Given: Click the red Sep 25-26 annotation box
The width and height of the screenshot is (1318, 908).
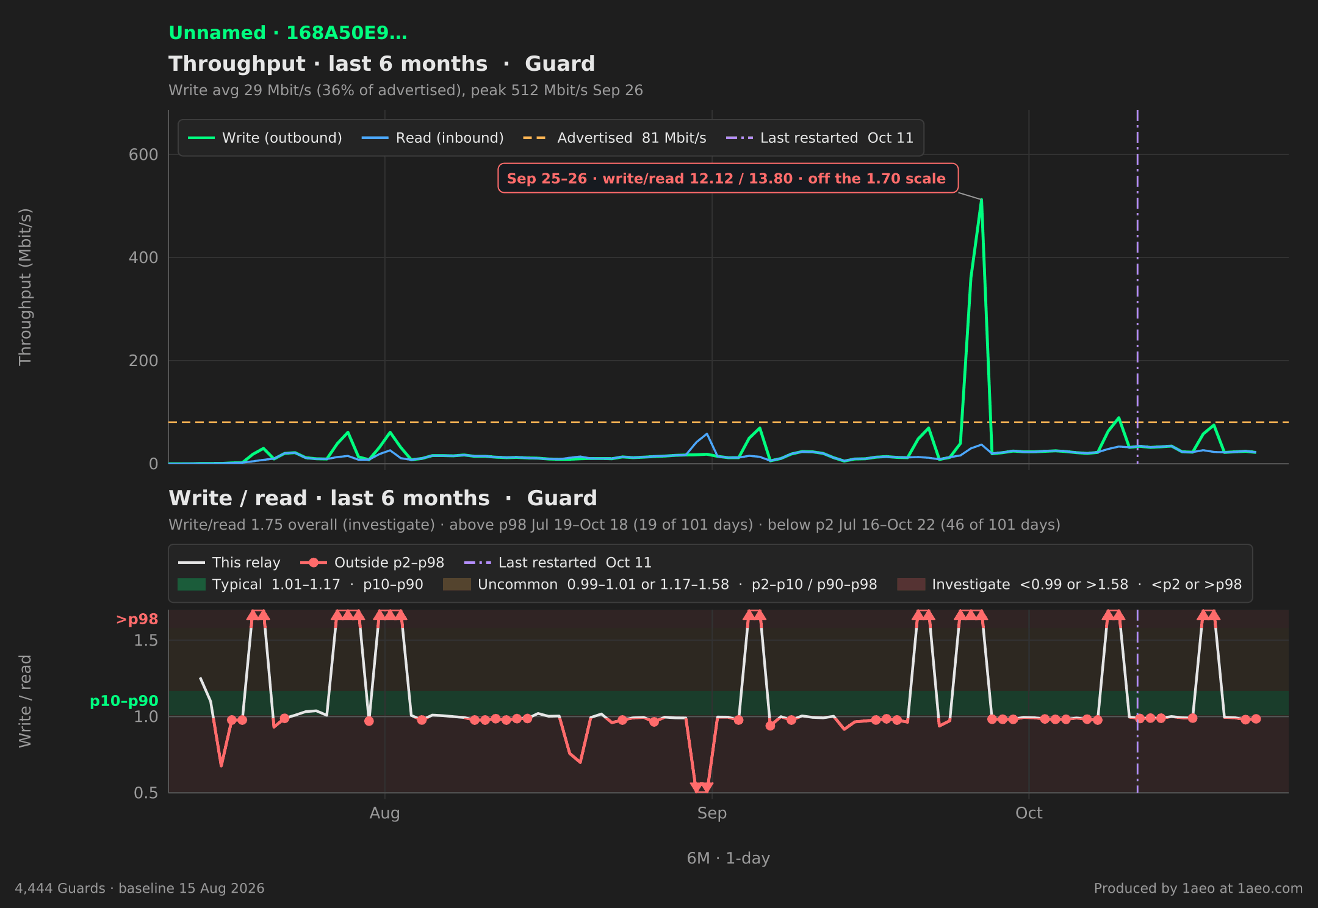Looking at the screenshot, I should [x=728, y=178].
